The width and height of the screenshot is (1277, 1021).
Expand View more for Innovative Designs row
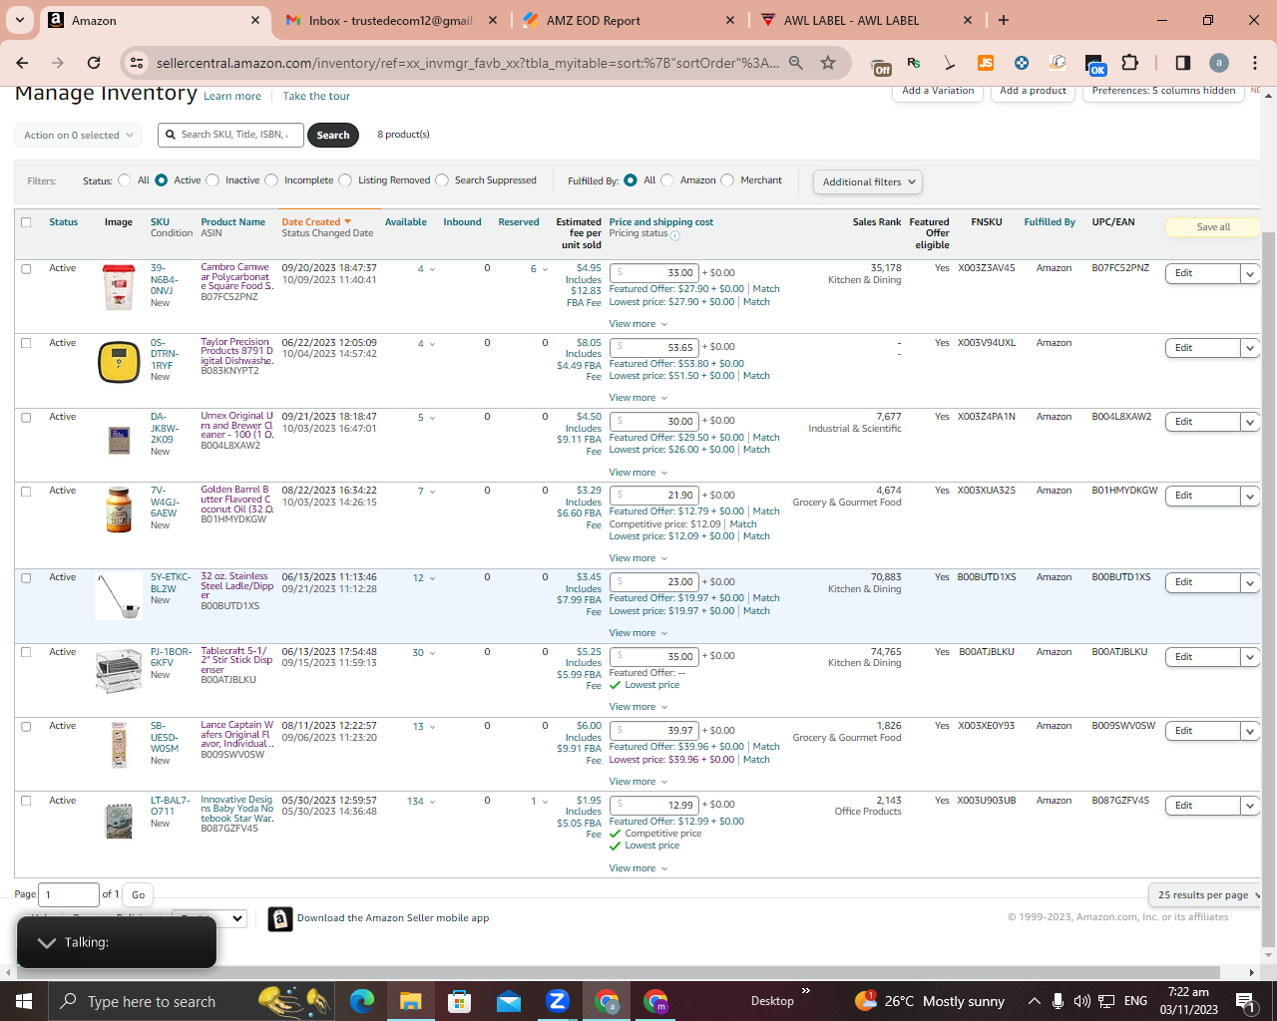point(638,868)
